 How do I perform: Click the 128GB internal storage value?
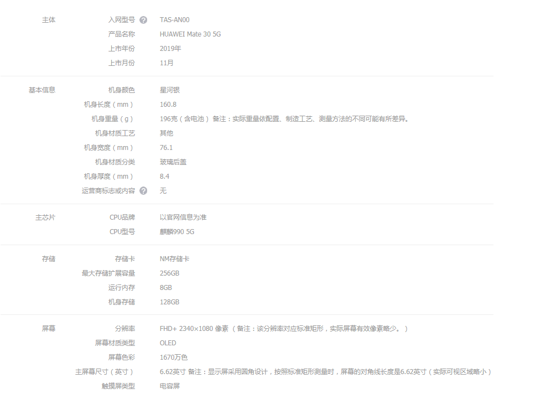(x=169, y=302)
